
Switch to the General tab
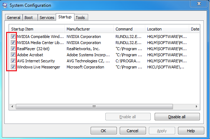pos(14,18)
